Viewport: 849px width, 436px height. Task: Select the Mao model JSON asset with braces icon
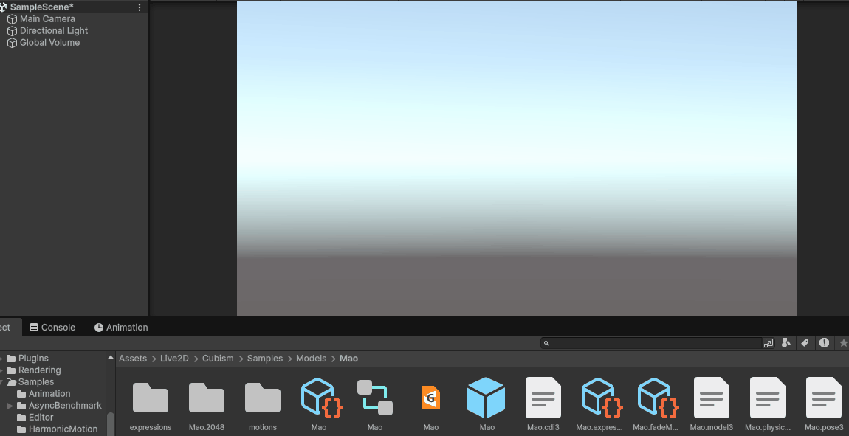pyautogui.click(x=319, y=398)
